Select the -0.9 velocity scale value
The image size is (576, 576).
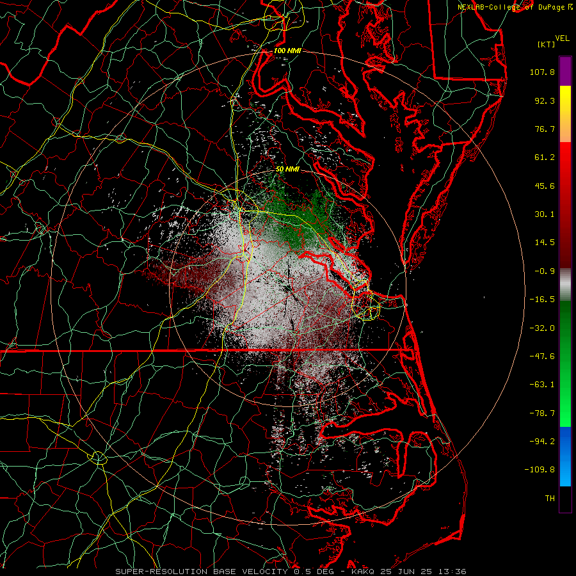coord(545,271)
